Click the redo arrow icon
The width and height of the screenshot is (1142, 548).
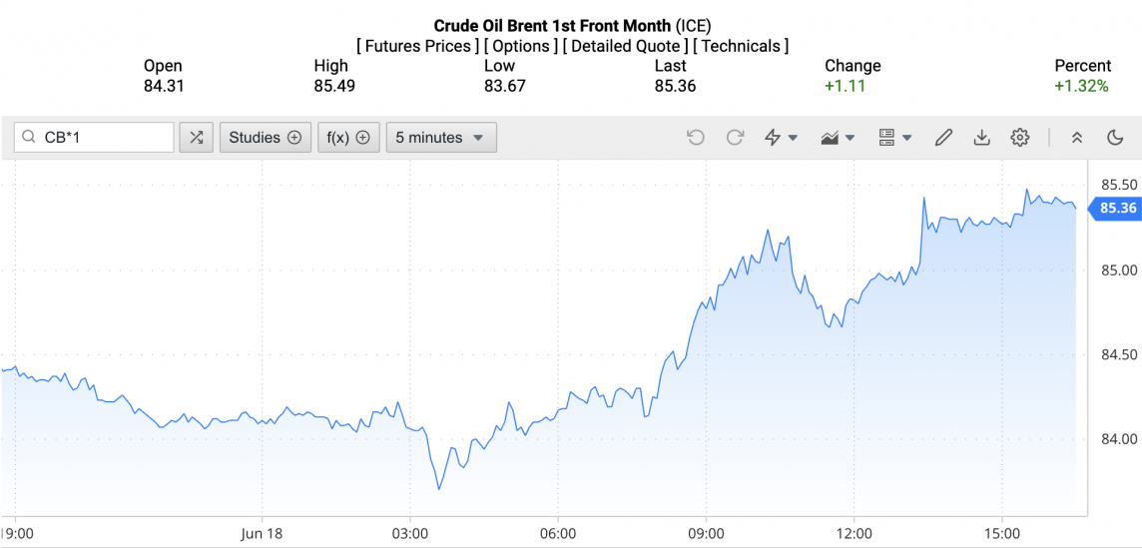(x=735, y=138)
